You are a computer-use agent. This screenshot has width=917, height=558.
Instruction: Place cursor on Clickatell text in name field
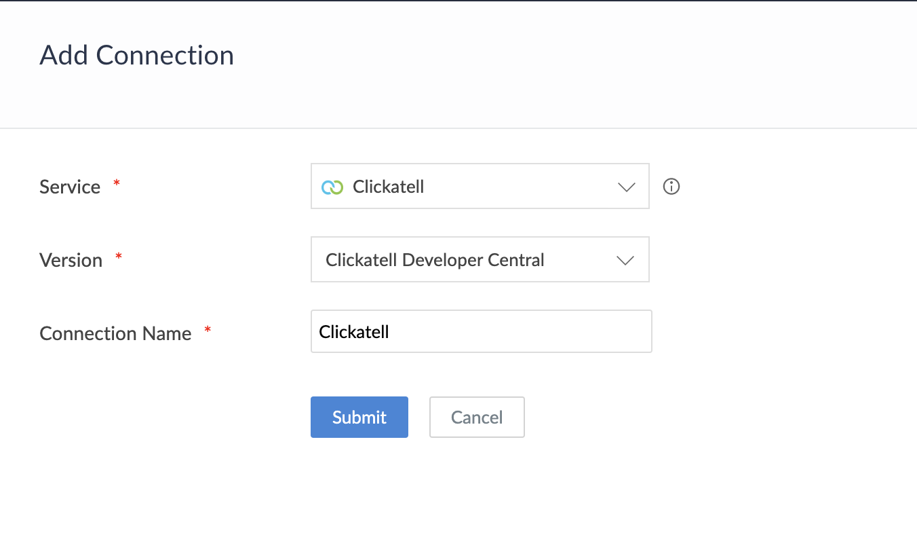pos(354,332)
